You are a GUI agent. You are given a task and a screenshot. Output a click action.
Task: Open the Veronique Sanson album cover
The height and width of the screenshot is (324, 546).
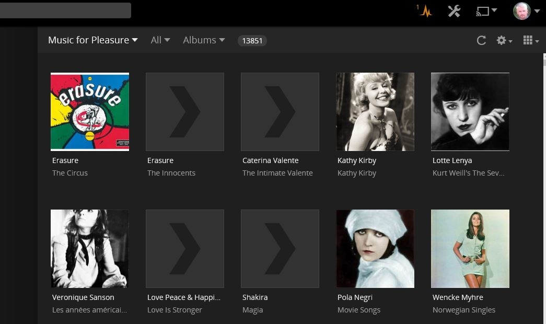90,249
